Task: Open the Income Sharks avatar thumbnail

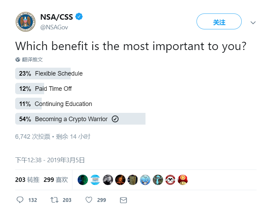Action: tap(95, 180)
